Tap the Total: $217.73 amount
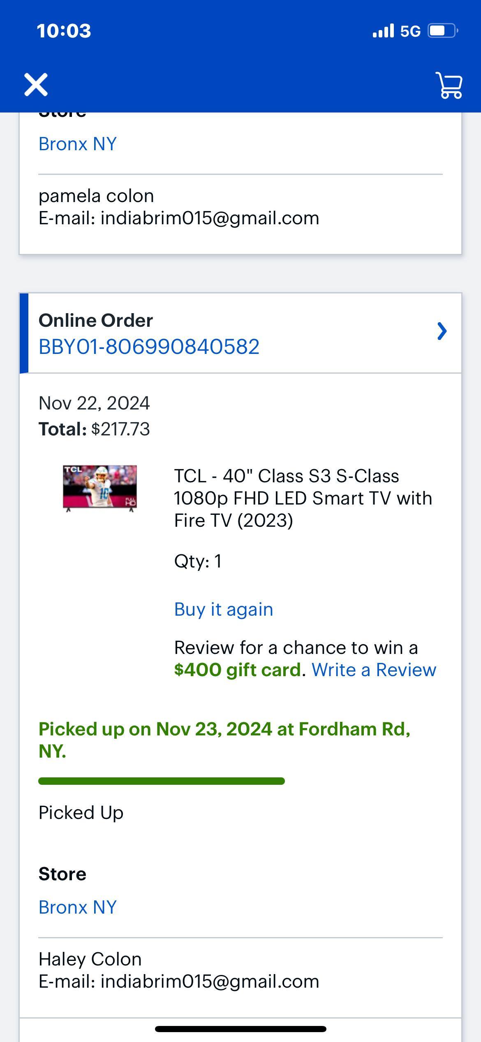 pos(94,429)
